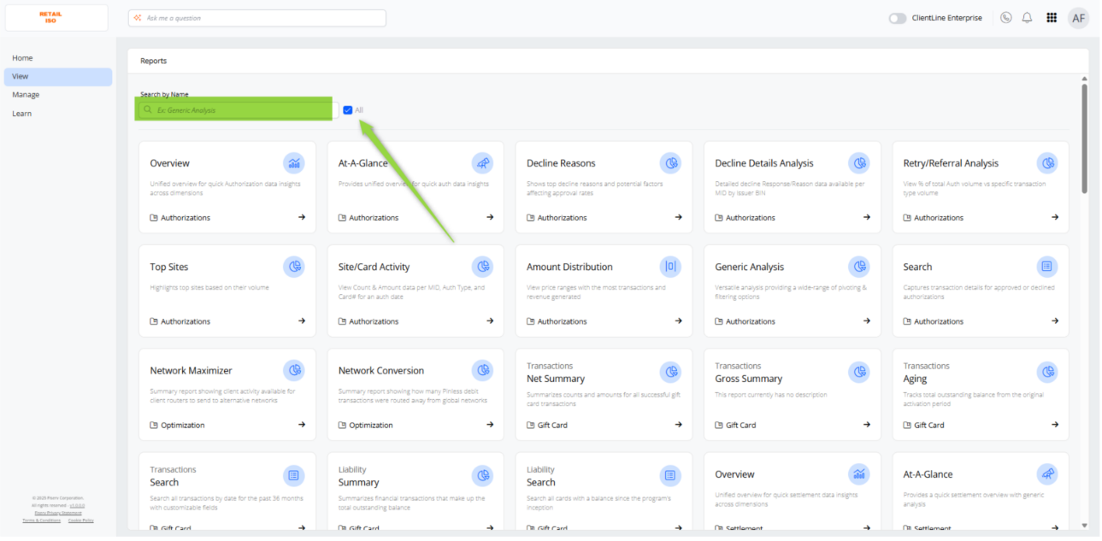Screen dimensions: 1102x541
Task: Open Network Conversion report arrow
Action: tap(490, 425)
